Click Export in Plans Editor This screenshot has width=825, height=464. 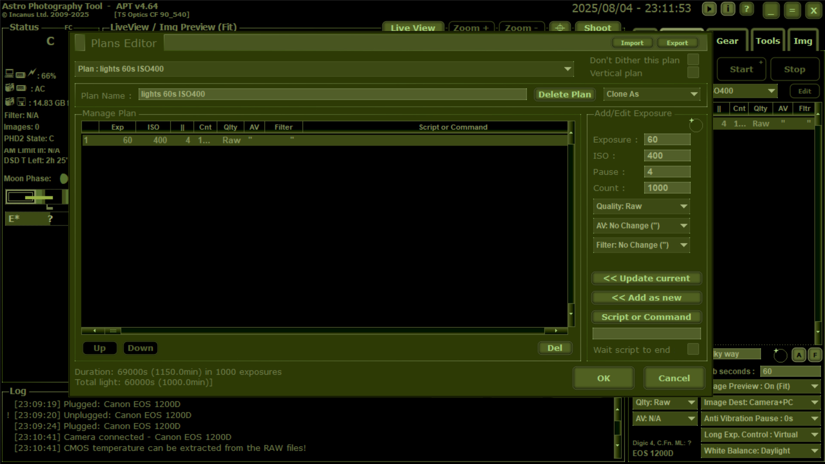677,43
